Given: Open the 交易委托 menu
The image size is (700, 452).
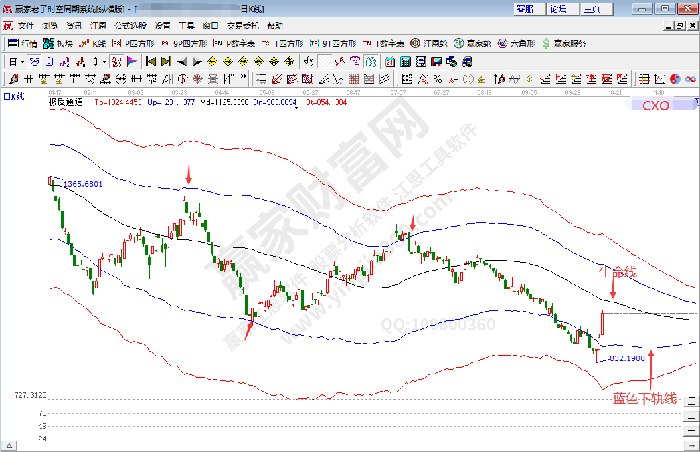Looking at the screenshot, I should point(242,26).
